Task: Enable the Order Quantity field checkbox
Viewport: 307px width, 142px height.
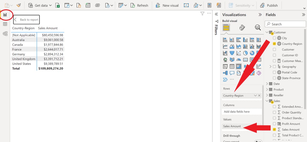Action: (275, 112)
